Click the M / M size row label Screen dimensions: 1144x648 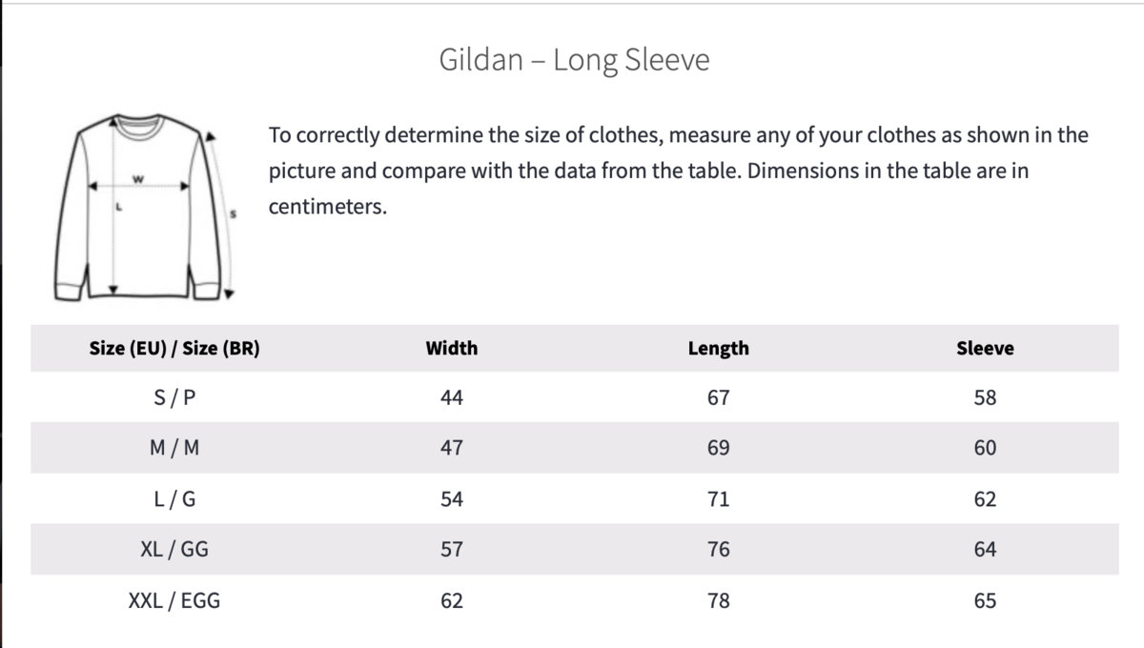[174, 448]
